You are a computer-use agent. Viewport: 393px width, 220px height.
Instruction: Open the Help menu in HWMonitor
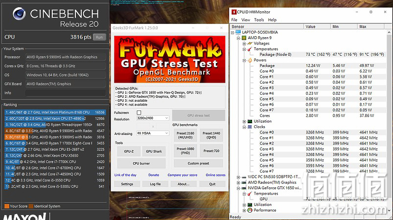click(272, 20)
